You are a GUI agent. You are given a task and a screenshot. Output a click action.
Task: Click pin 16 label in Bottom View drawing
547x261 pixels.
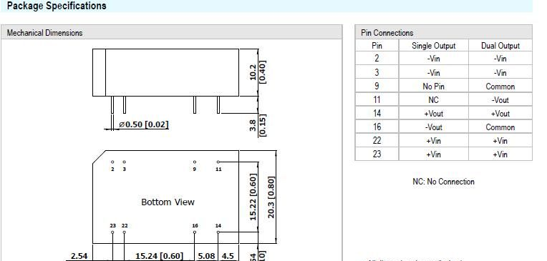[195, 226]
